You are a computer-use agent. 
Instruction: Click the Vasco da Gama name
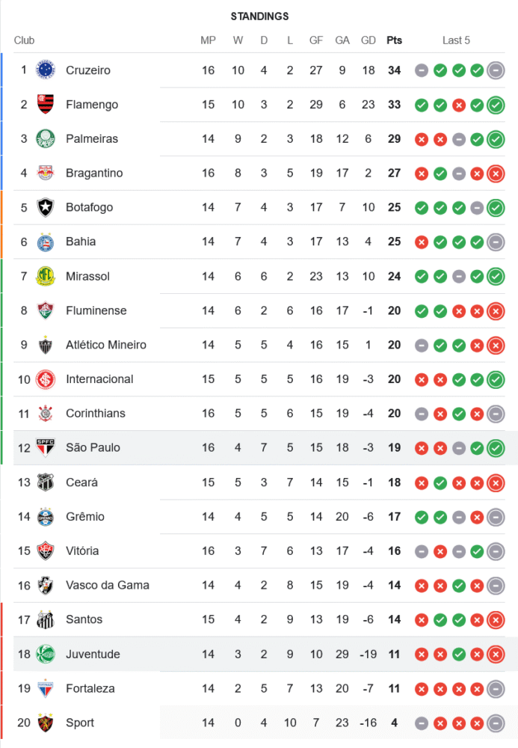coord(108,585)
